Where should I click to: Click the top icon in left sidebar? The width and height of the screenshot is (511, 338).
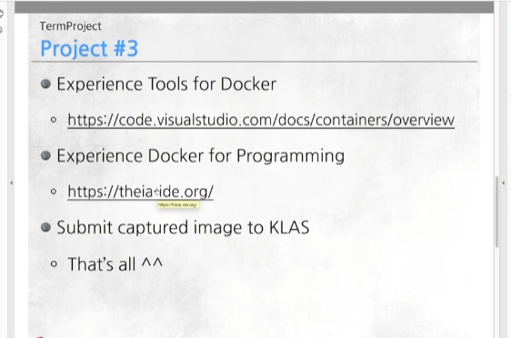[x=1, y=14]
